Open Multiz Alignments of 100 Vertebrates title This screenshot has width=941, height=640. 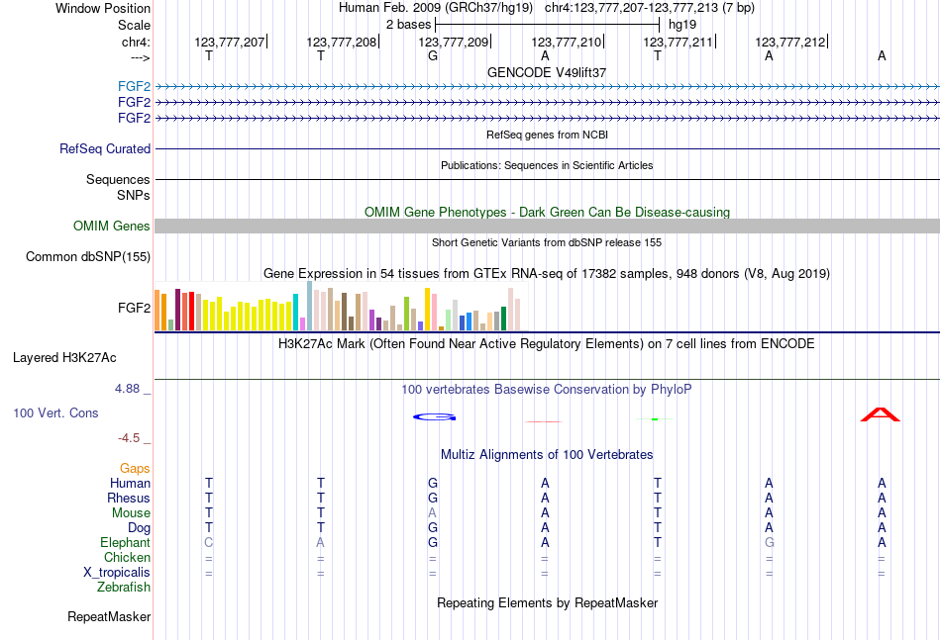pyautogui.click(x=547, y=455)
